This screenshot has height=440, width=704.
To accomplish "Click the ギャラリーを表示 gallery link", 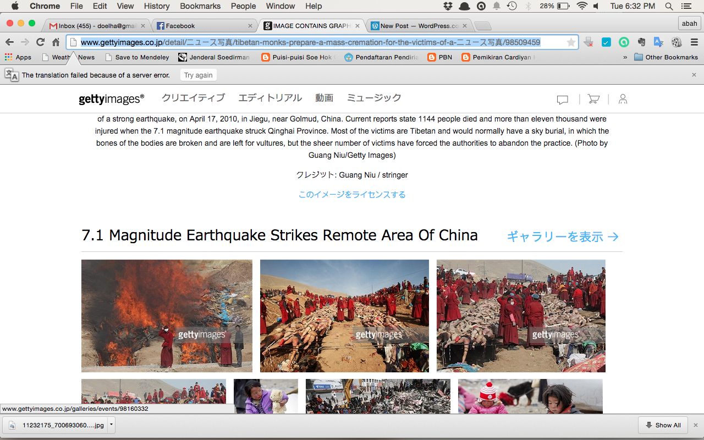I will click(x=562, y=237).
